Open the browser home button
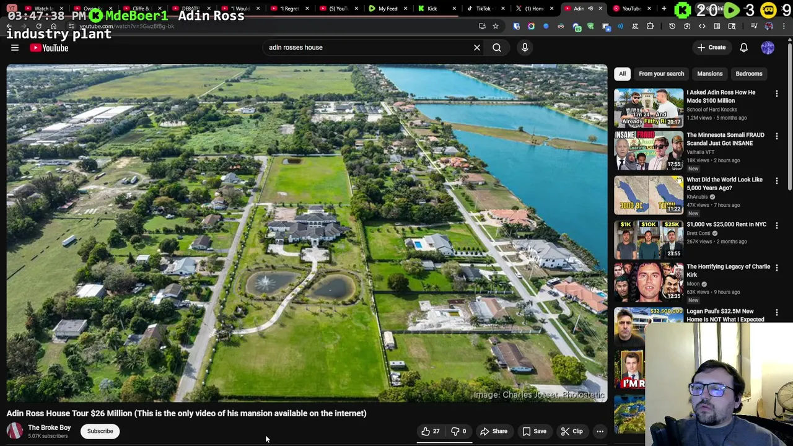Image resolution: width=793 pixels, height=446 pixels. tap(54, 26)
